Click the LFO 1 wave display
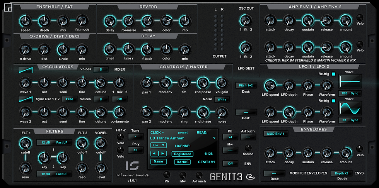Image resolution: width=379 pixels, height=188 pixels. click(350, 81)
